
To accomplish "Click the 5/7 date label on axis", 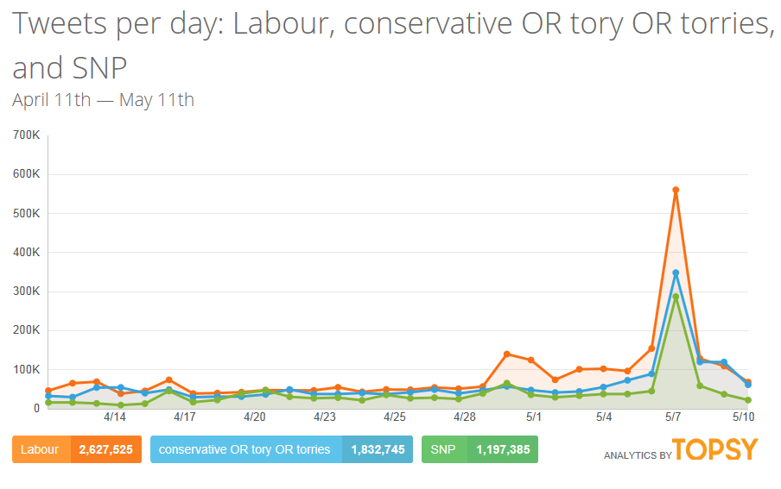I will pyautogui.click(x=674, y=417).
